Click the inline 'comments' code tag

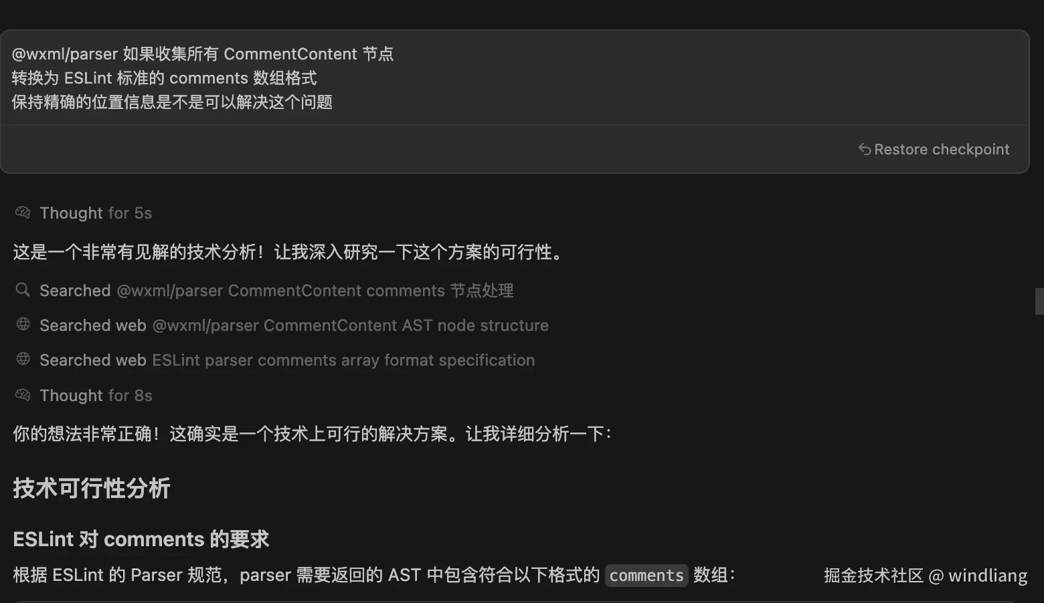click(646, 576)
